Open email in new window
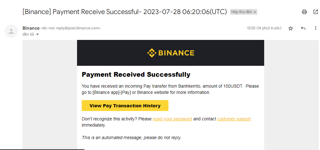 coord(315,12)
